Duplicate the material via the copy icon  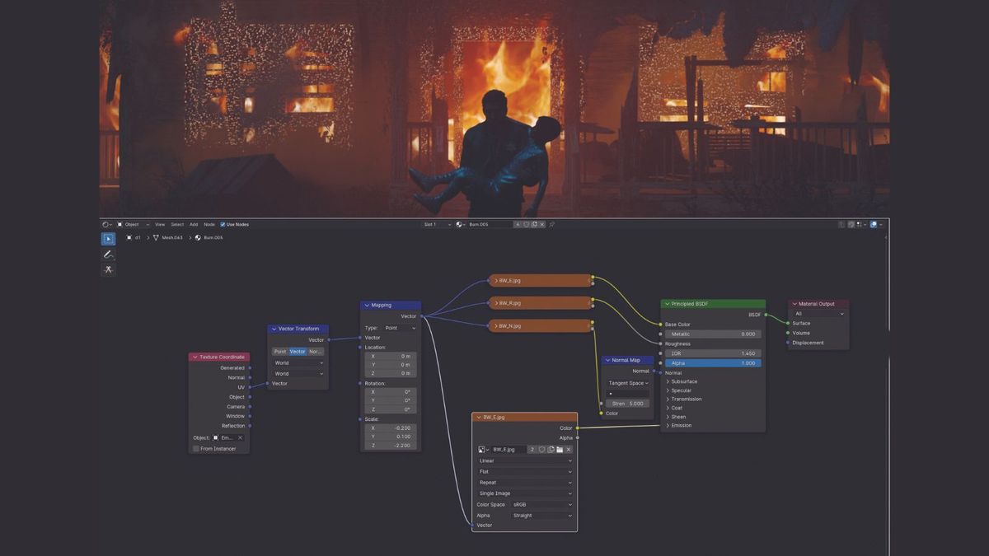click(534, 224)
